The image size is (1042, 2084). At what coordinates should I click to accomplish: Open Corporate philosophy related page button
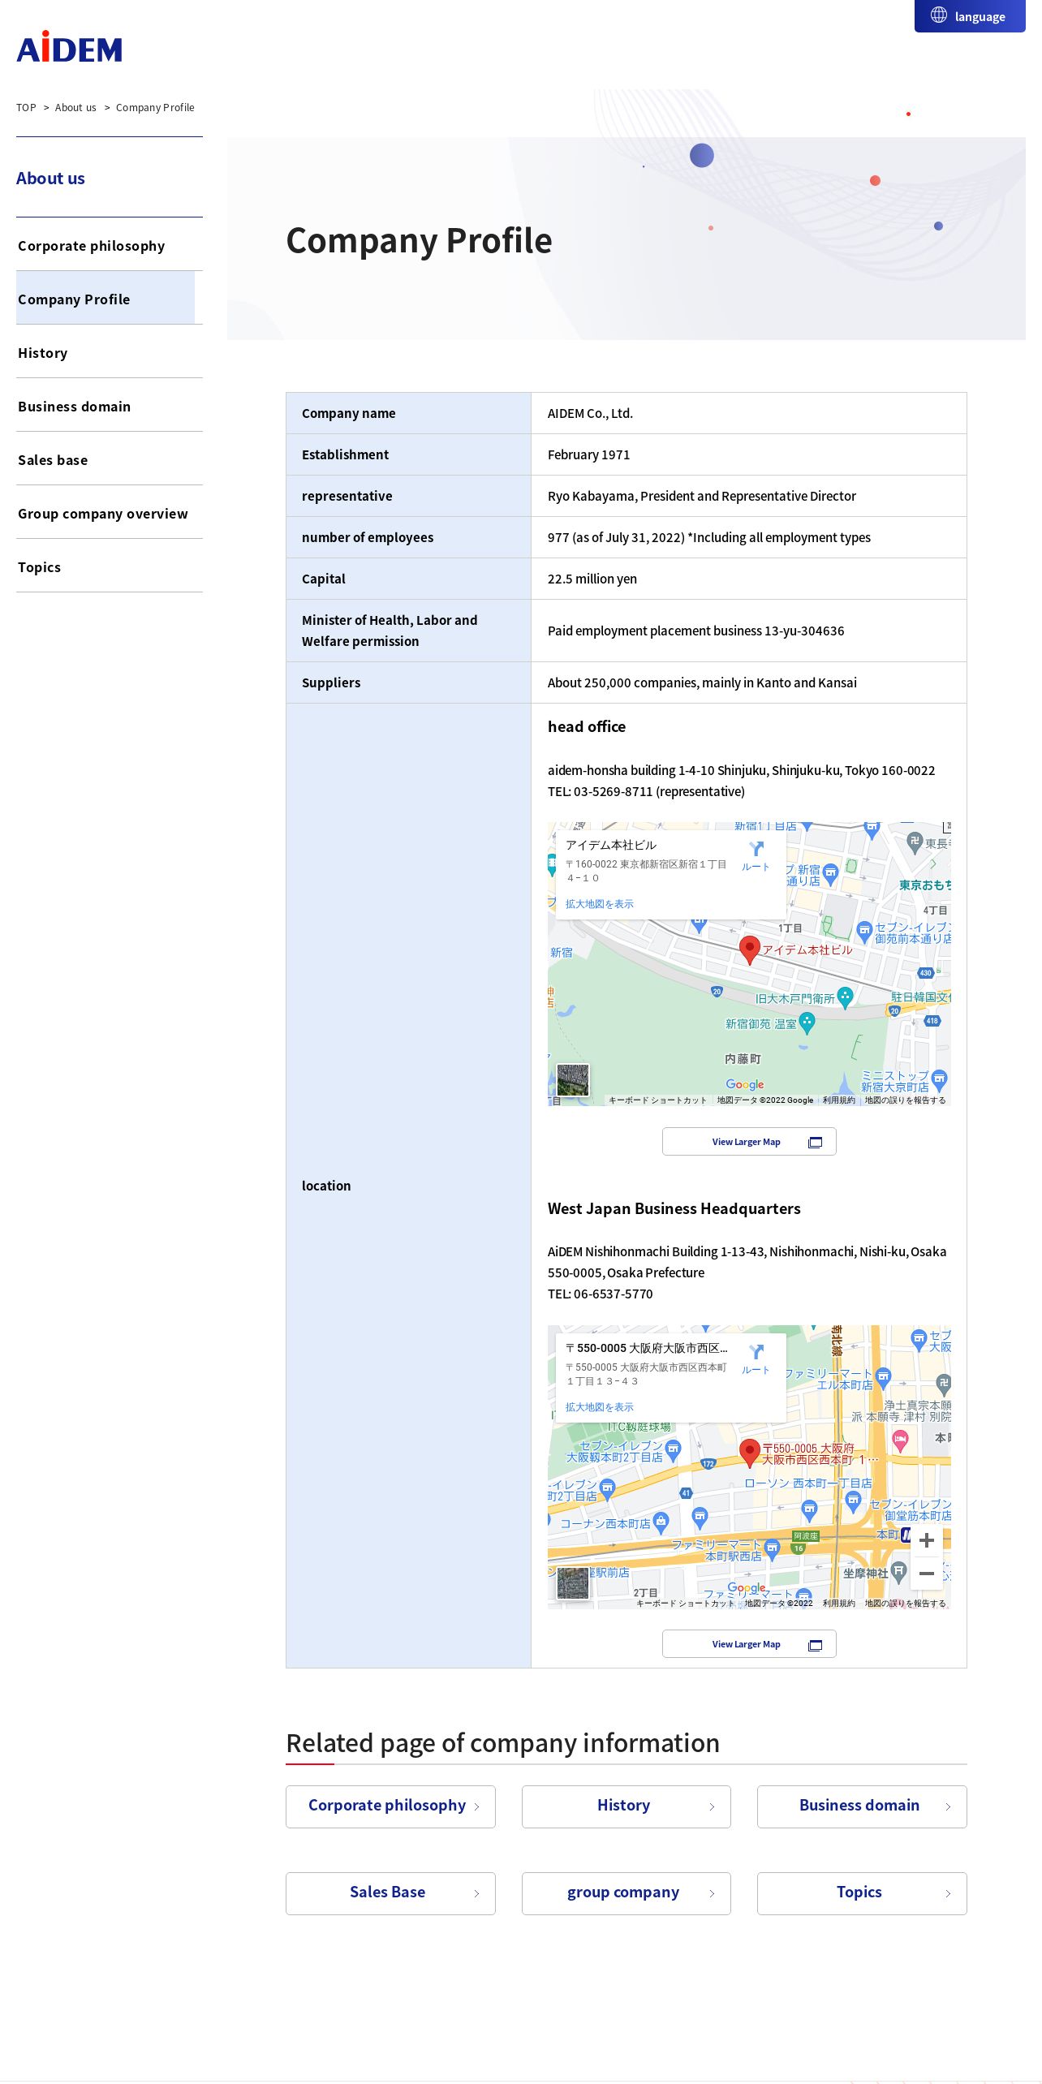pos(390,1806)
